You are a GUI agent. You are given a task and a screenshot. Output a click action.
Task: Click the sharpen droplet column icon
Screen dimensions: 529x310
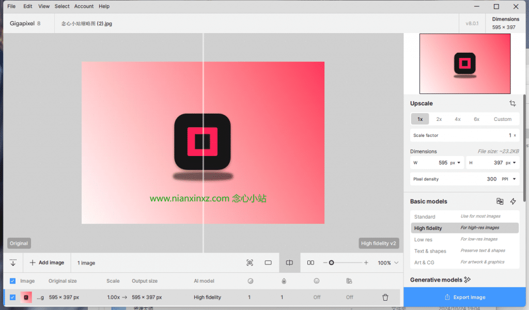coord(284,281)
